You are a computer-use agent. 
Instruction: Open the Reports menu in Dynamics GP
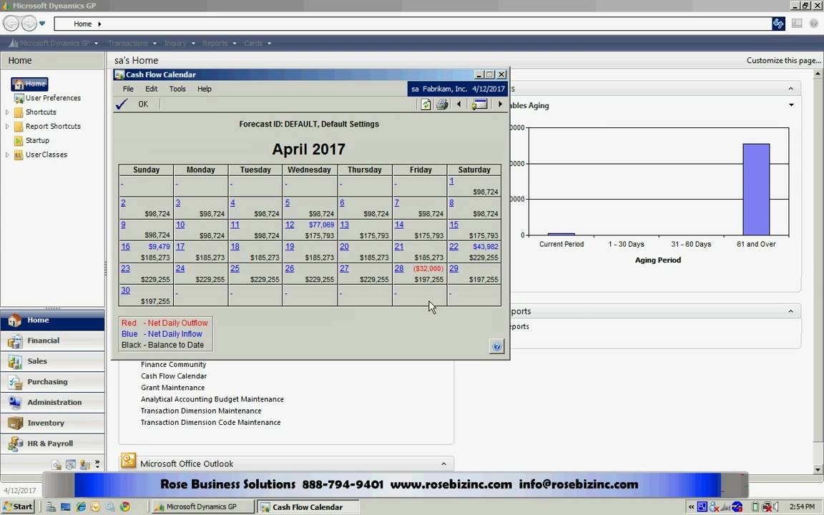[x=219, y=43]
